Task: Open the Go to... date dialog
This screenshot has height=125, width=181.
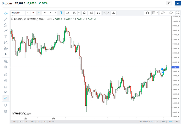Action: pyautogui.click(x=52, y=121)
